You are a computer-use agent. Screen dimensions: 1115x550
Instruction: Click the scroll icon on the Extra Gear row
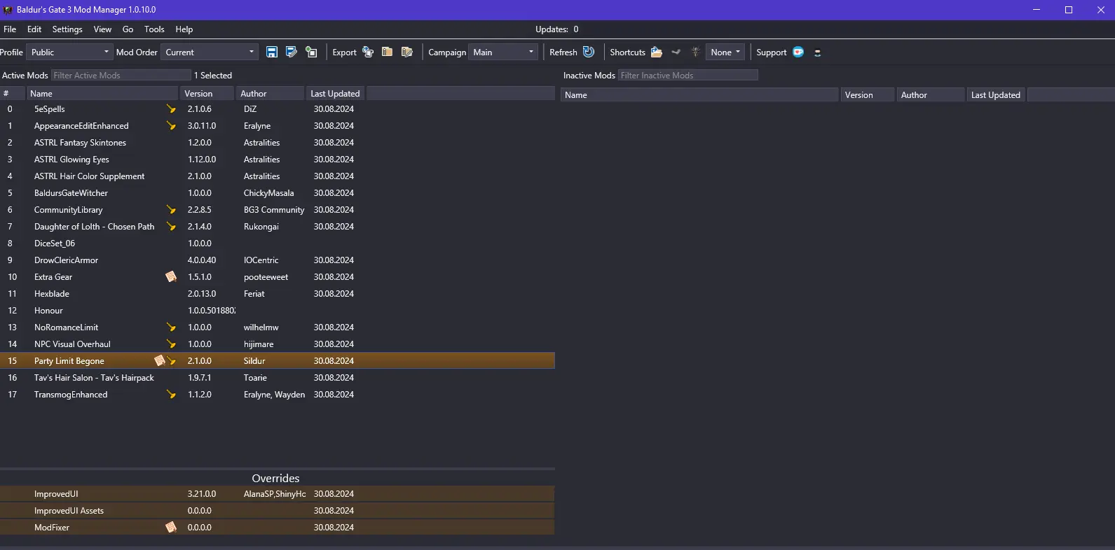pos(171,277)
